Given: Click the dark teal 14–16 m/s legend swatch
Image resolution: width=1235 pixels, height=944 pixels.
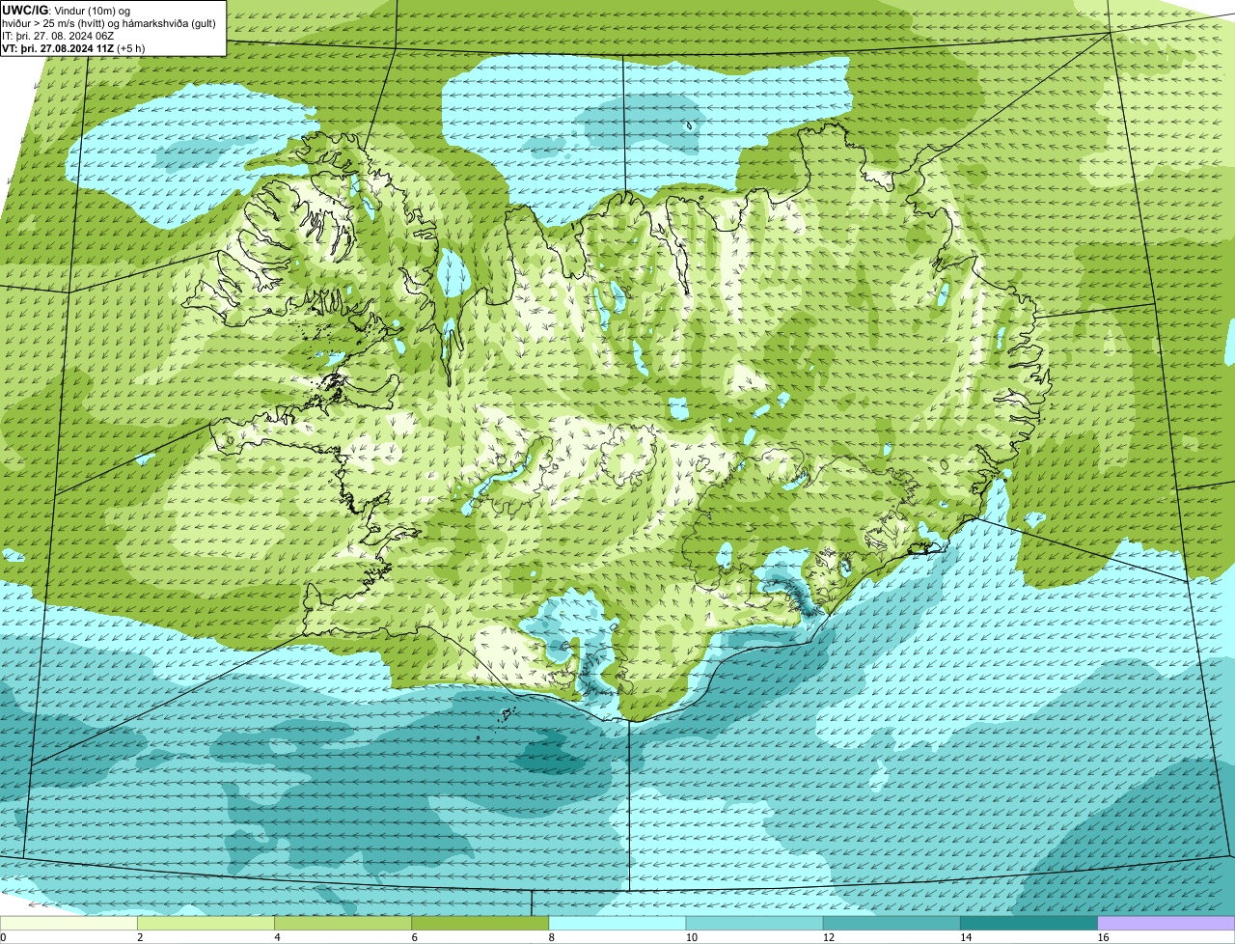Looking at the screenshot, I should [1029, 924].
